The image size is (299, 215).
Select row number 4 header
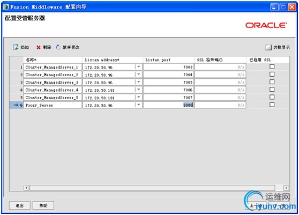(17, 90)
